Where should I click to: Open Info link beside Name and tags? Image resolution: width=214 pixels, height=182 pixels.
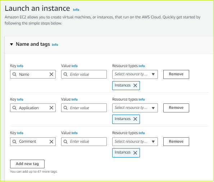tap(55, 45)
